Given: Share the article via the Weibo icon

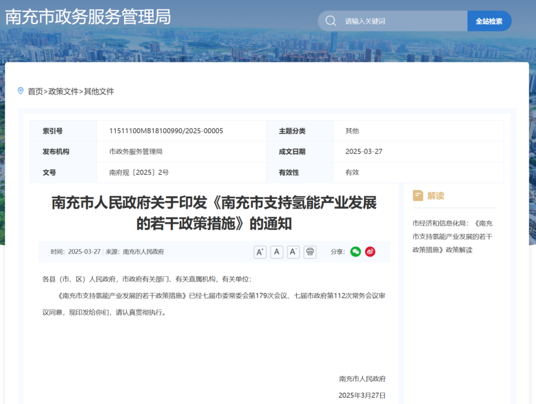Looking at the screenshot, I should (370, 252).
